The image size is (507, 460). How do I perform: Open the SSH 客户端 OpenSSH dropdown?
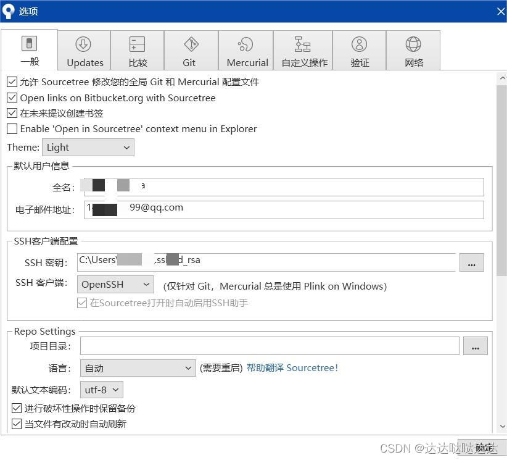(x=115, y=285)
